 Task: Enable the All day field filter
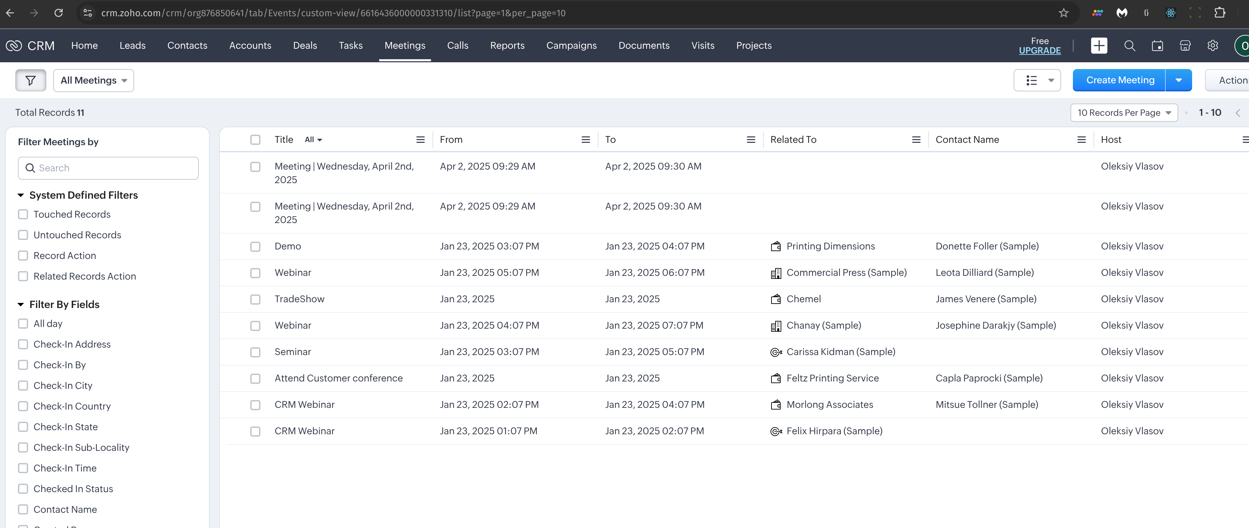point(23,324)
